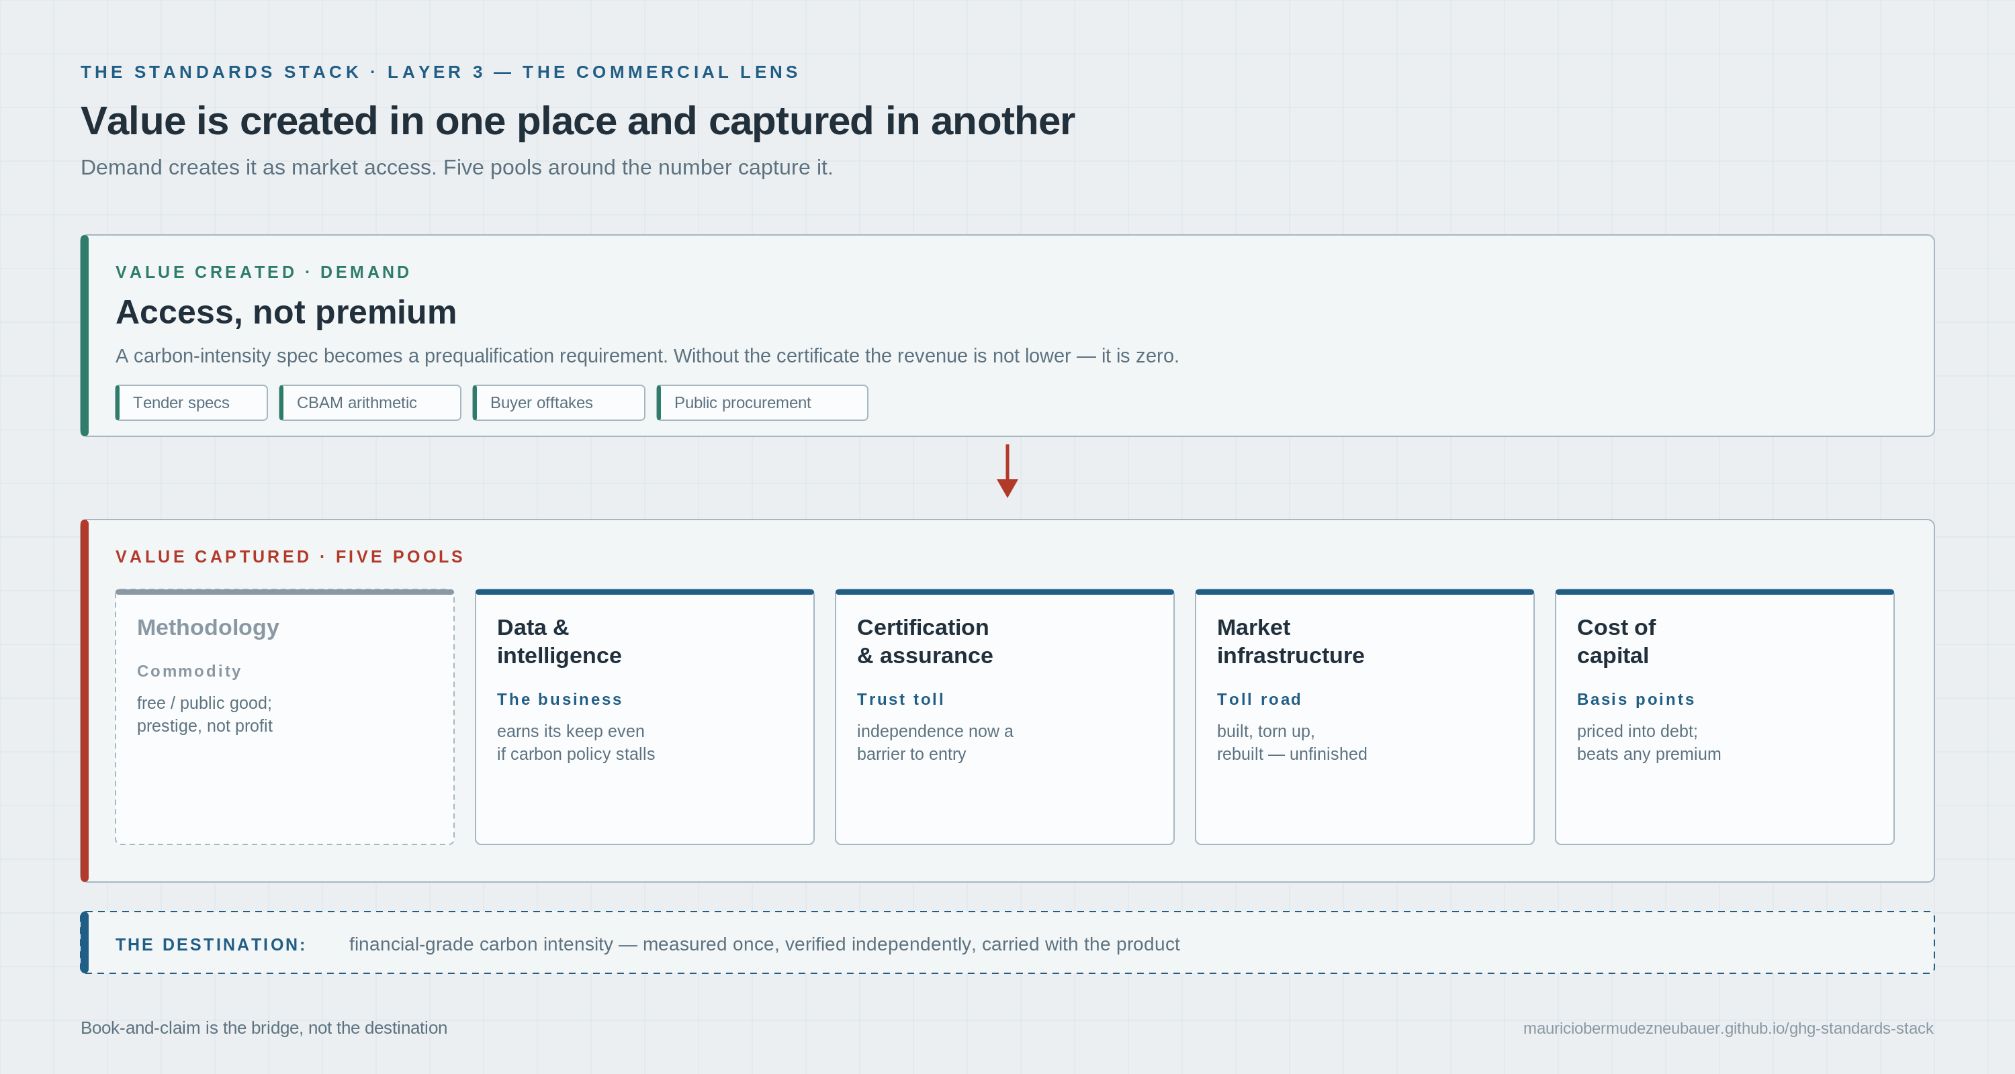This screenshot has height=1074, width=2015.
Task: Click the Cost of capital heading
Action: [1615, 641]
